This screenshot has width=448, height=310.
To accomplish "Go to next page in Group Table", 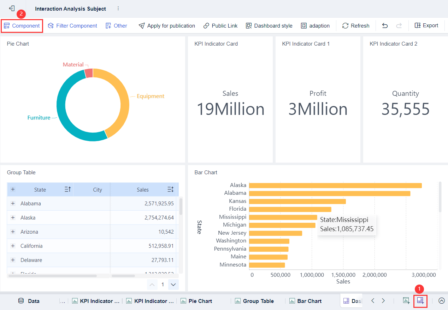I will pyautogui.click(x=173, y=285).
